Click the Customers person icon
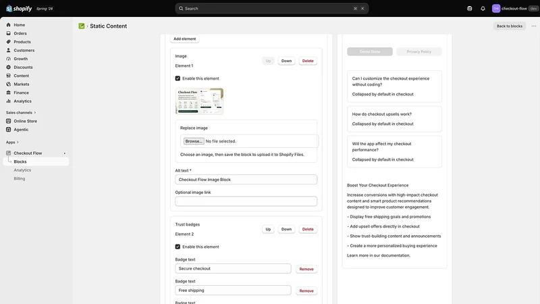The image size is (540, 304). coord(9,50)
